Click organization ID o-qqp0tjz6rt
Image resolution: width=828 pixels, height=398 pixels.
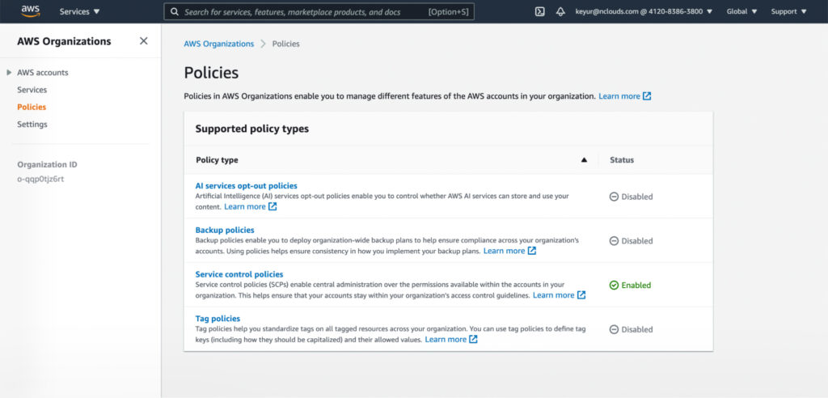coord(40,179)
